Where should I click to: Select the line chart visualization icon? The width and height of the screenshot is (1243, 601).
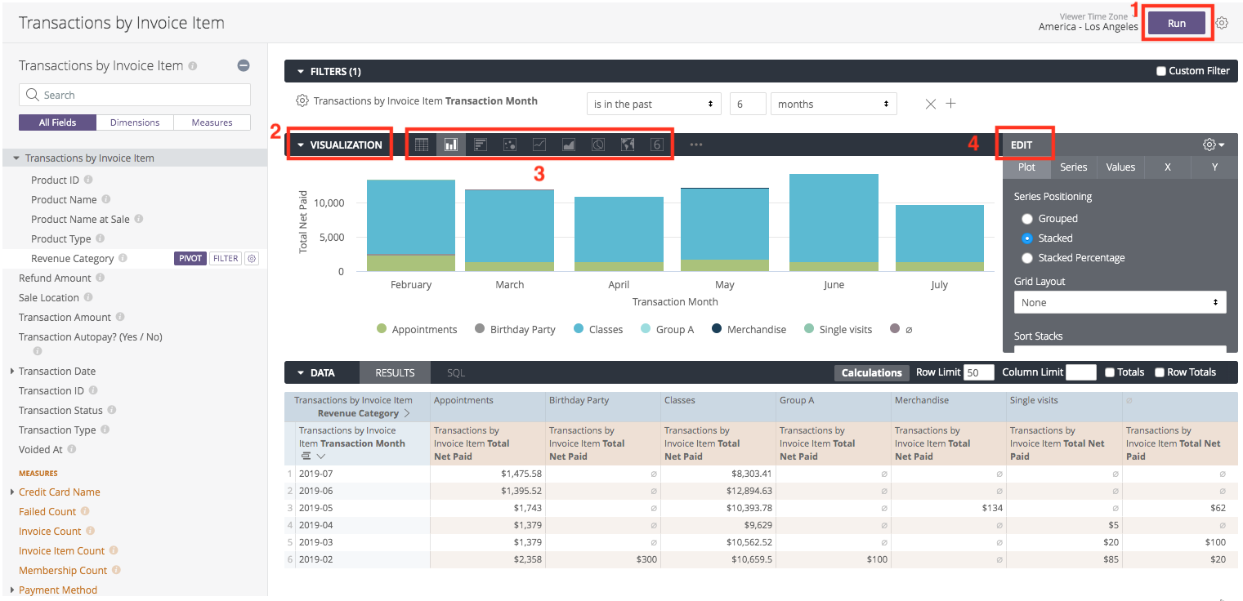click(x=539, y=145)
